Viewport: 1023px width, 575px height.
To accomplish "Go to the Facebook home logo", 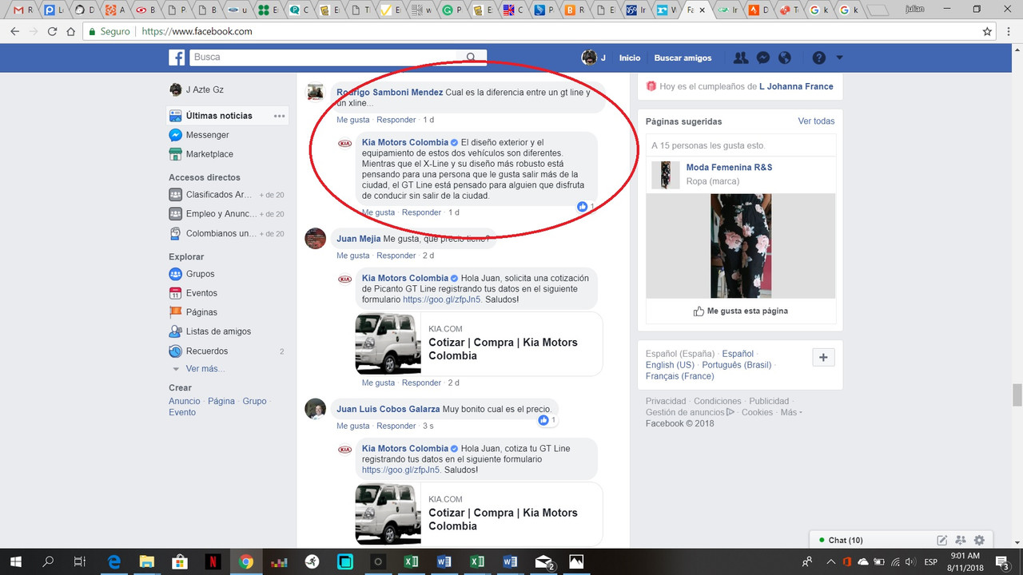I will 177,57.
